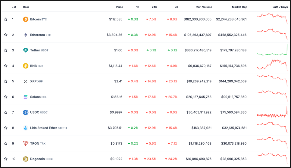Click the XRP logo icon
Image resolution: width=291 pixels, height=168 pixels.
(x=26, y=81)
